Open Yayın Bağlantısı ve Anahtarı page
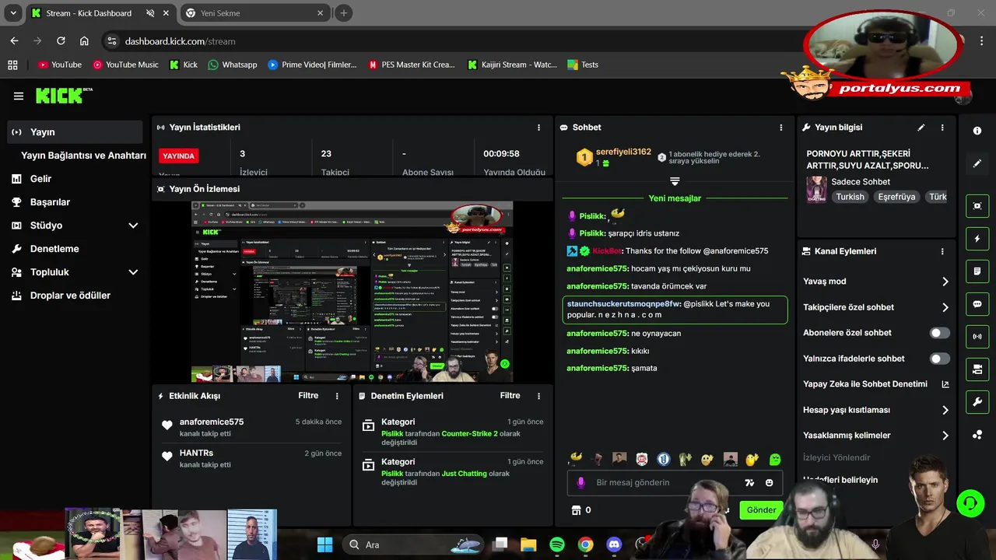This screenshot has width=996, height=560. point(83,156)
